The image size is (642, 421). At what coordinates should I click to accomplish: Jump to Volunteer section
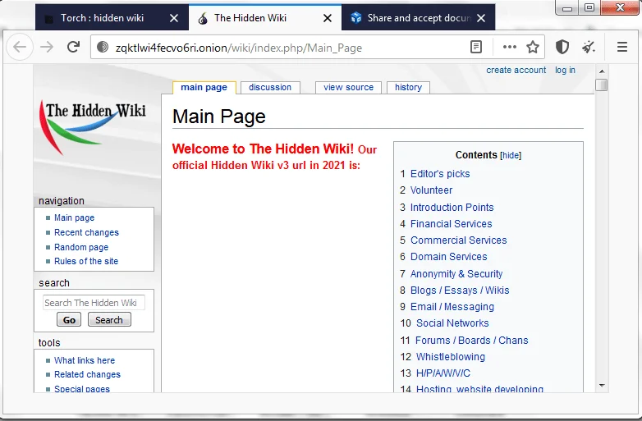coord(431,190)
